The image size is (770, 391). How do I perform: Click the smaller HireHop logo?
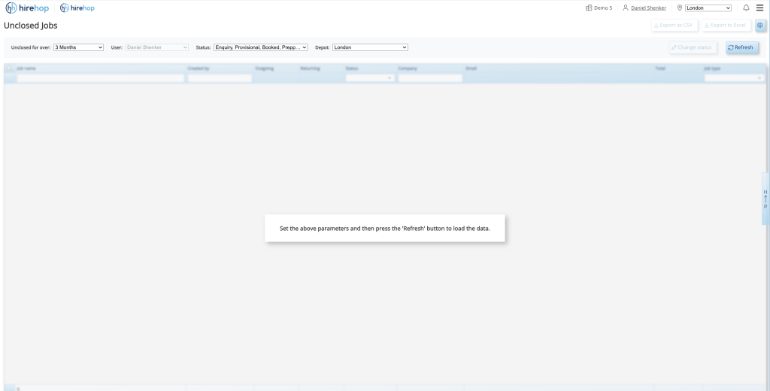pos(77,8)
